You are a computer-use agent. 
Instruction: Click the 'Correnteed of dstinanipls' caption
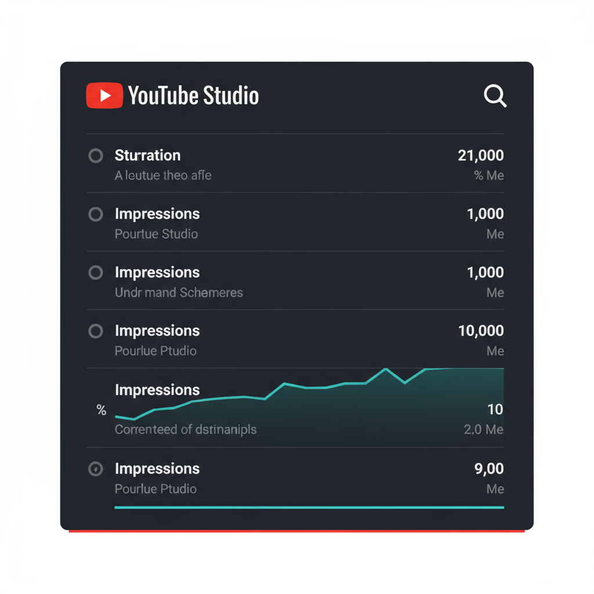tap(186, 430)
